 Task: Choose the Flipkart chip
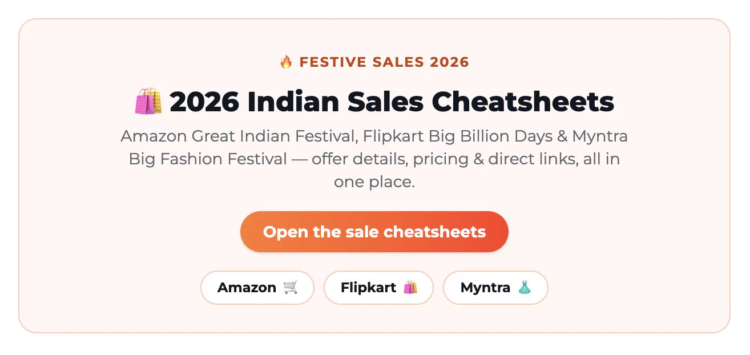pyautogui.click(x=378, y=288)
